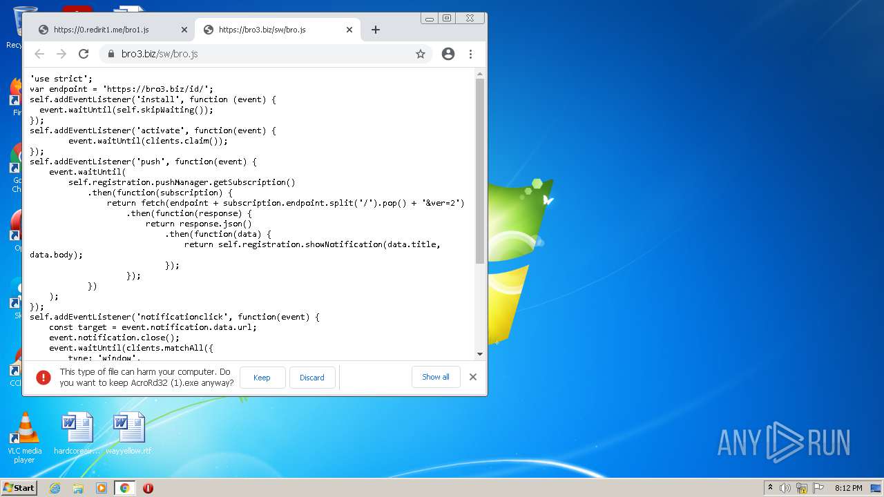This screenshot has height=497, width=884.
Task: Click the 'notificationclick' listener code line
Action: tap(175, 317)
